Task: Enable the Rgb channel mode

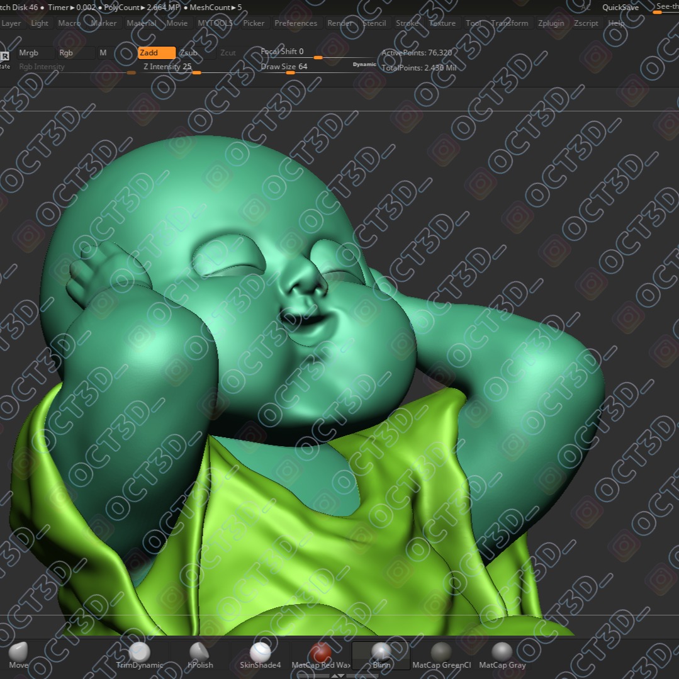Action: tap(66, 53)
